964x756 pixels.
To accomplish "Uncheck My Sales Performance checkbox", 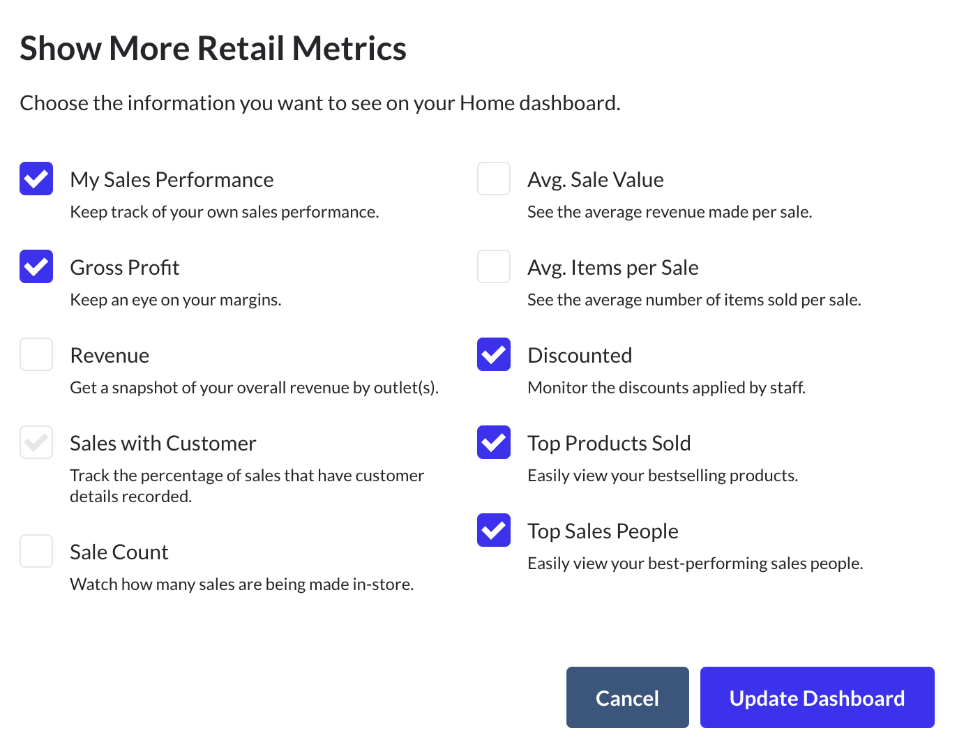I will click(36, 179).
